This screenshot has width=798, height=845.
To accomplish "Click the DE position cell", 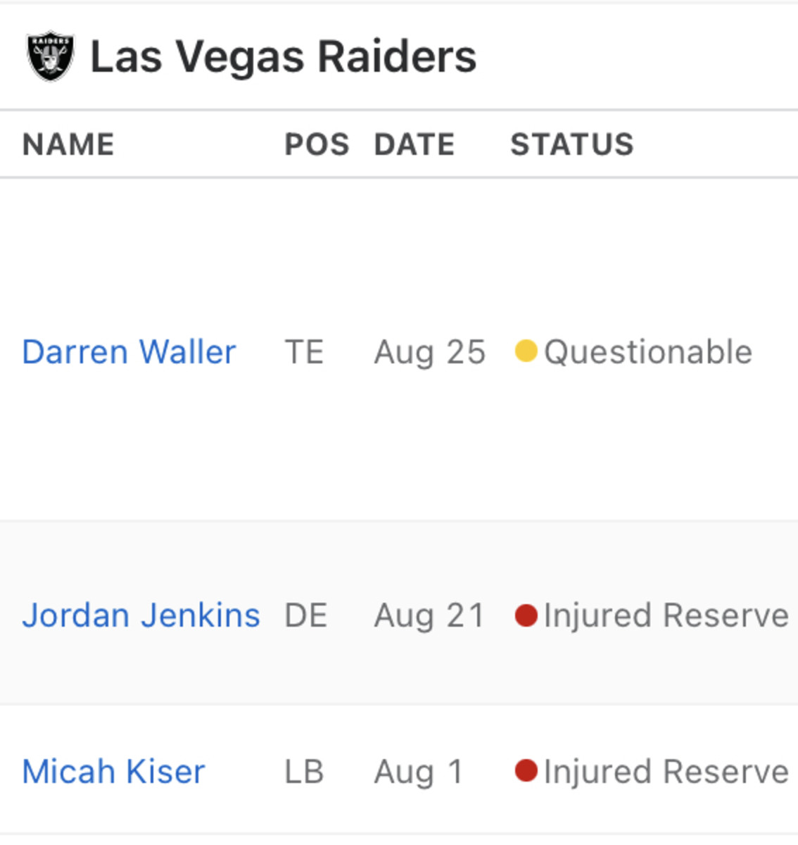I will click(x=305, y=615).
